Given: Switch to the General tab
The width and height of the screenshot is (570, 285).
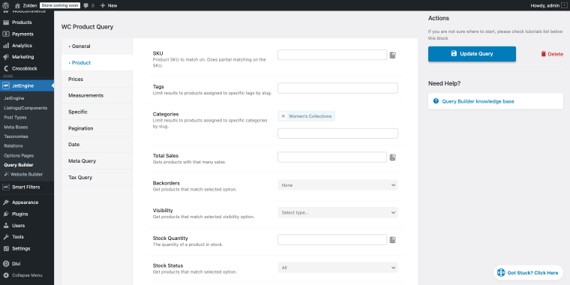Looking at the screenshot, I should (x=97, y=46).
